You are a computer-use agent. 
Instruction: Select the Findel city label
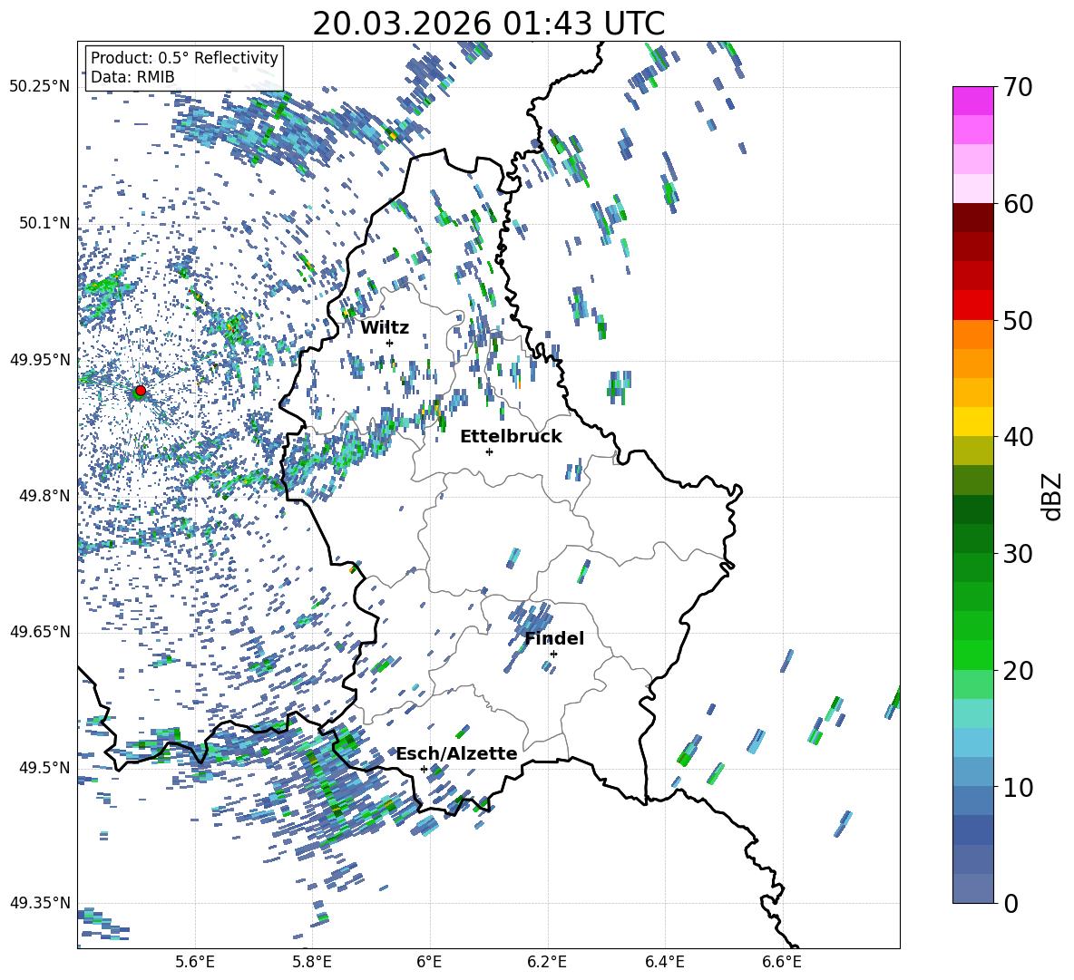point(554,639)
